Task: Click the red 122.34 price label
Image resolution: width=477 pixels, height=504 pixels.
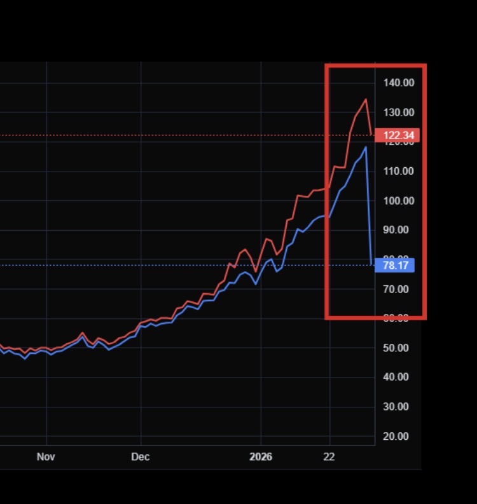Action: (397, 135)
